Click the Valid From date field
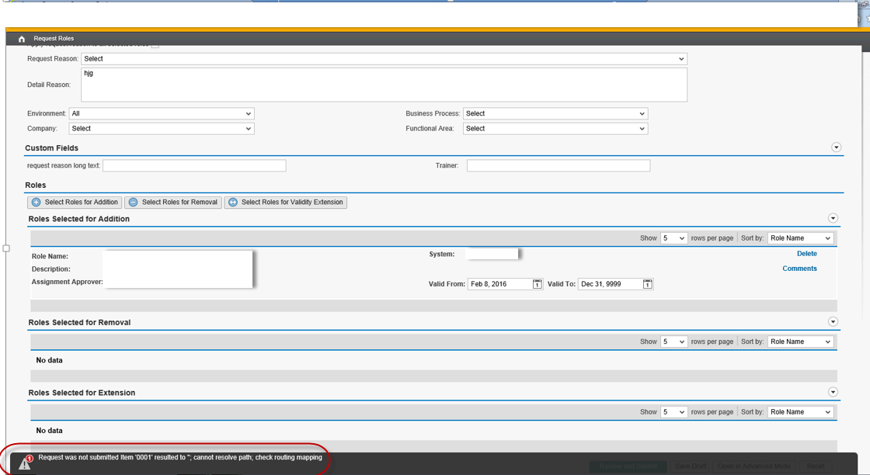 [x=499, y=284]
